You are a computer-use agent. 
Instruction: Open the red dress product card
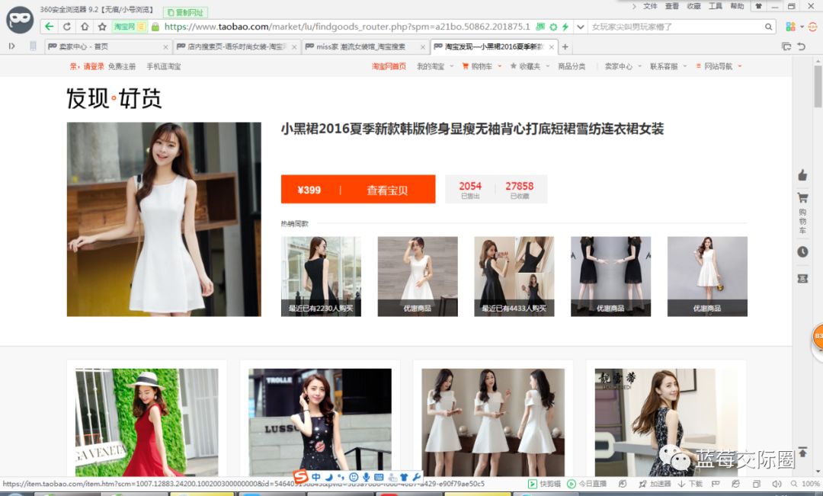pos(146,421)
